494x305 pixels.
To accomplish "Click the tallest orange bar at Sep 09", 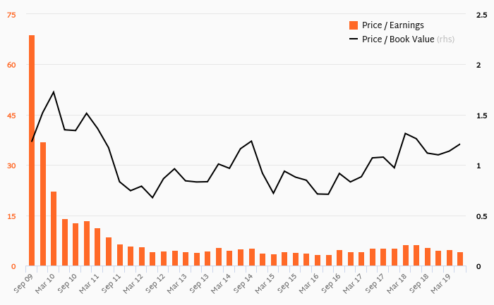I will point(32,150).
